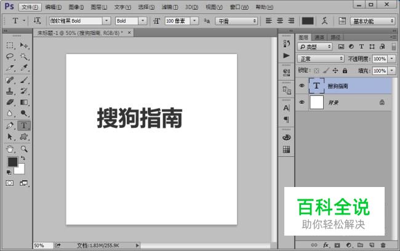
Task: Toggle the Character and Paragraph panels
Action: pyautogui.click(x=342, y=21)
